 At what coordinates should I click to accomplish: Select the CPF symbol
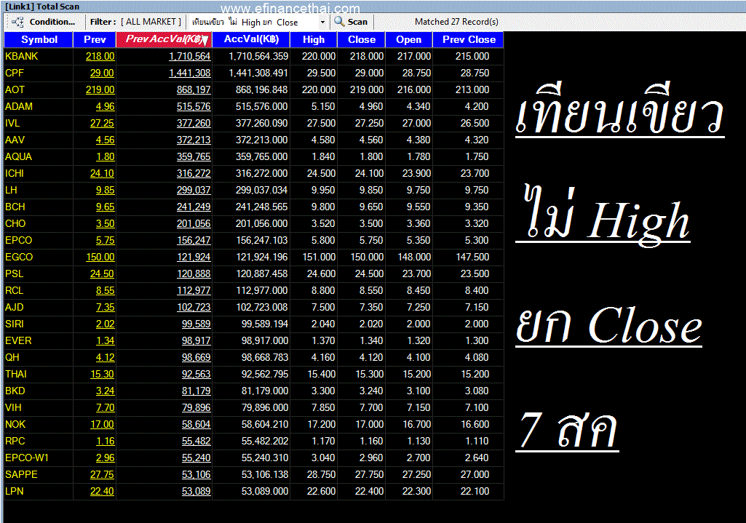(x=15, y=73)
